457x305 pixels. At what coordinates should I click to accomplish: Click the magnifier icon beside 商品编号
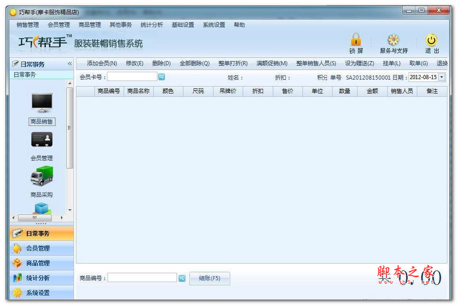[x=182, y=278]
